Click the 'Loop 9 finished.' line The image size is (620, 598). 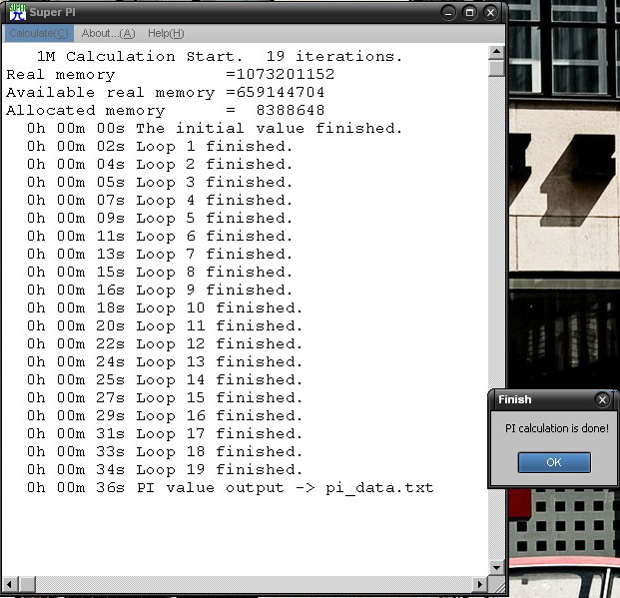click(x=160, y=290)
